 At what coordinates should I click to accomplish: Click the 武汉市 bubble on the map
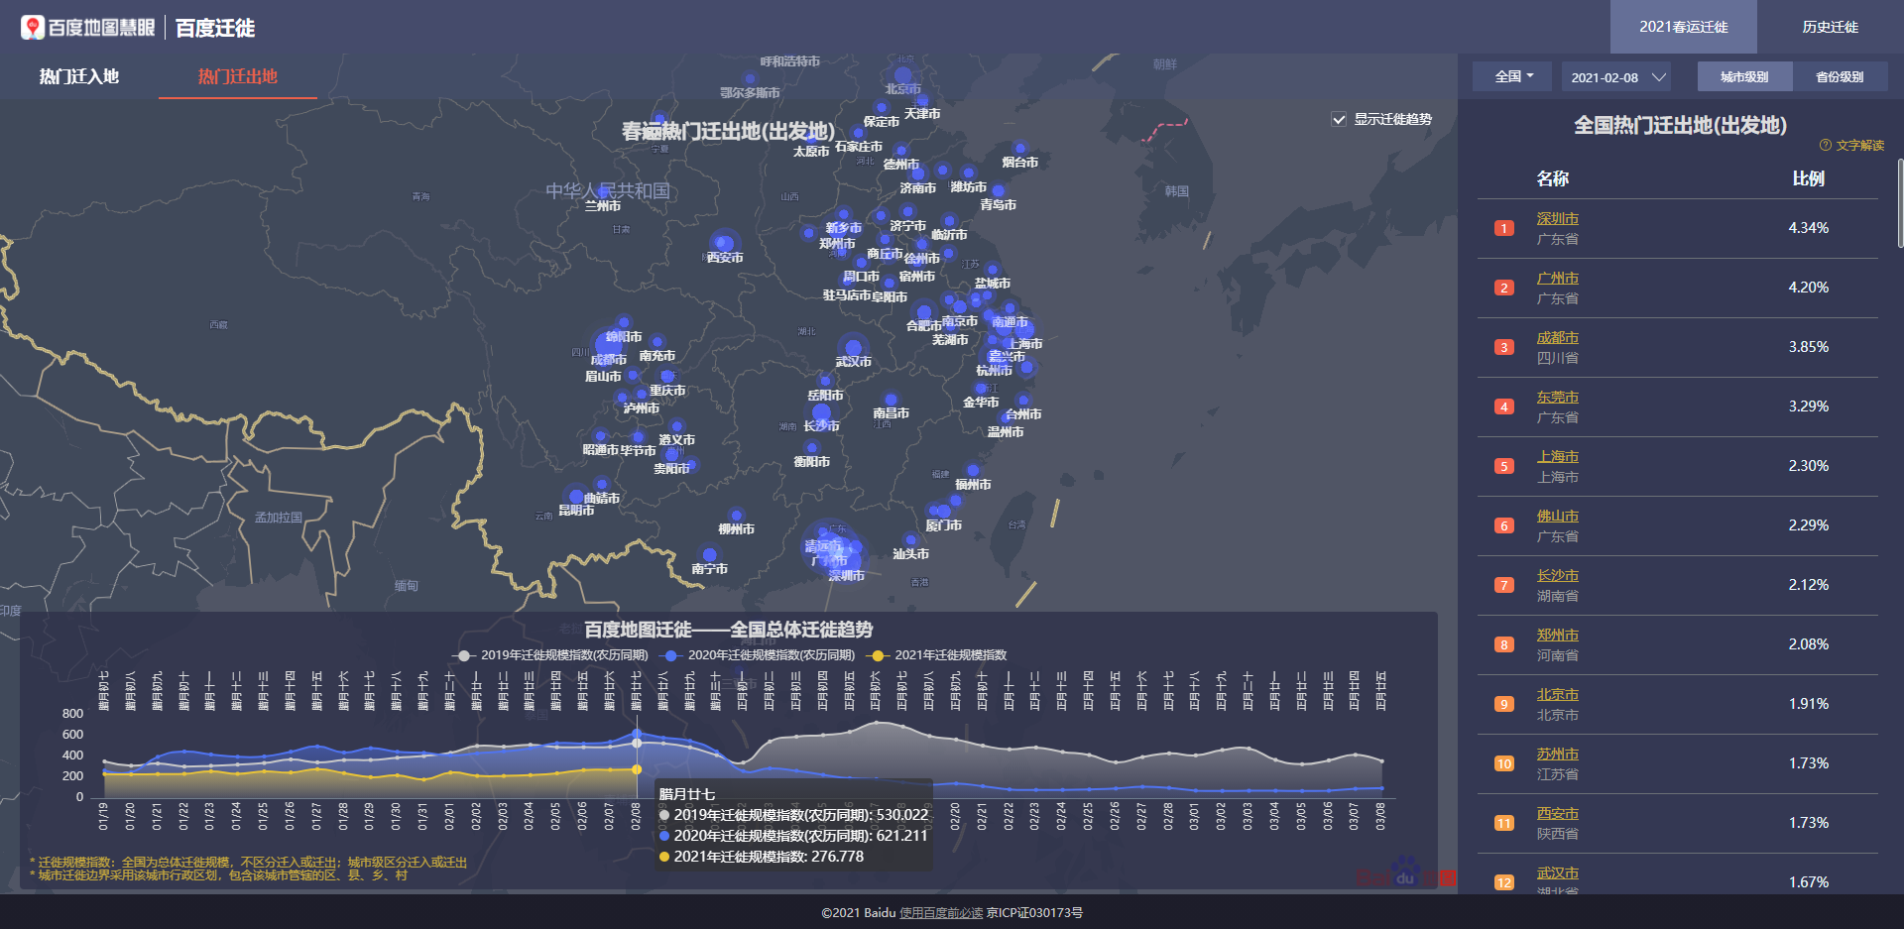[853, 348]
